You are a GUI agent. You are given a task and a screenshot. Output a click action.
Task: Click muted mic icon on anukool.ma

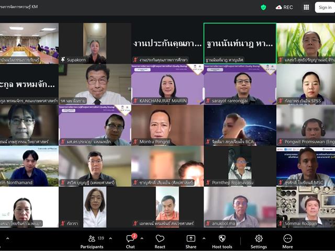tap(208, 224)
